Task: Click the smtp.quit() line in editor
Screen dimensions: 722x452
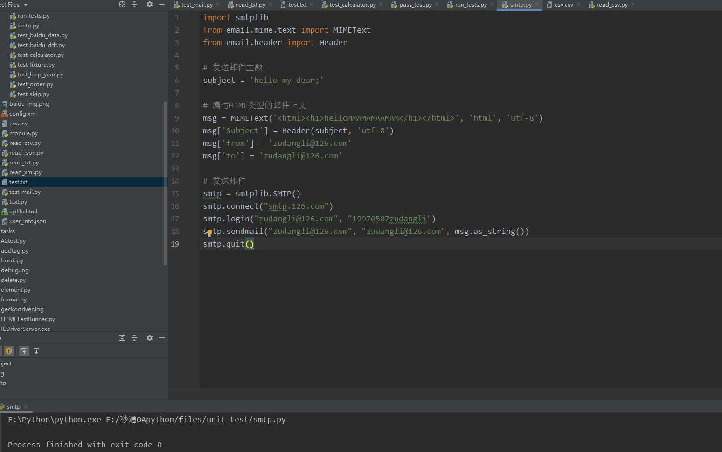Action: [229, 244]
